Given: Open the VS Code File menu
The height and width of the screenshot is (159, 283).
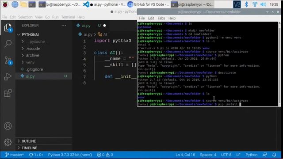Looking at the screenshot, I should click(x=4, y=17).
